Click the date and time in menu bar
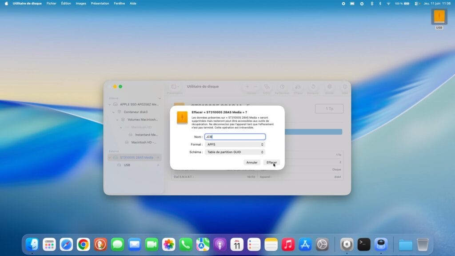Screen dimensions: 455x256 pos(437,4)
